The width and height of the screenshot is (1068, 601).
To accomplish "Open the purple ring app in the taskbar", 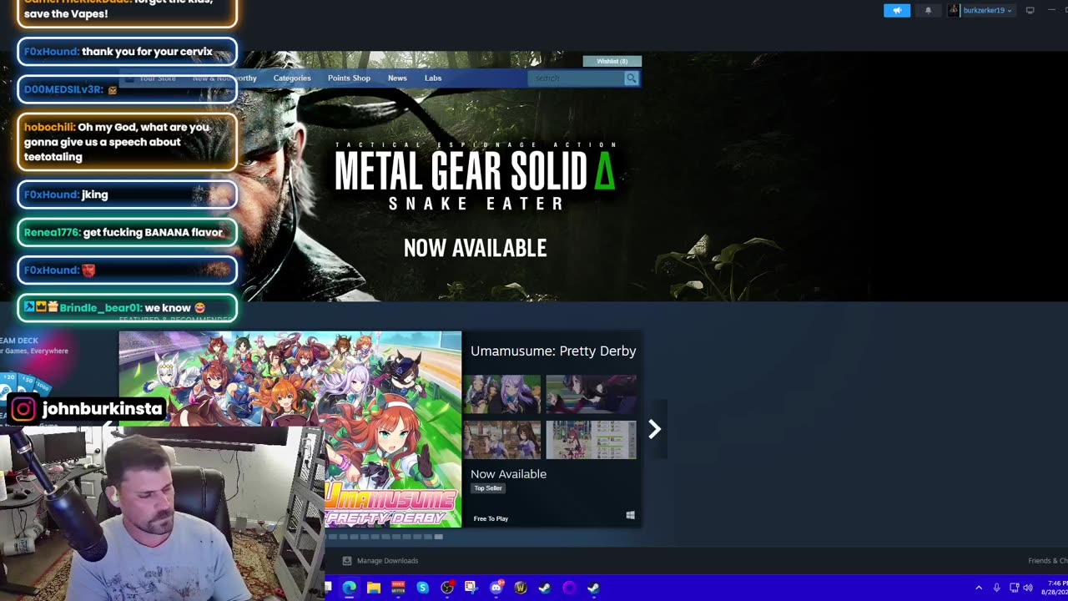I will [569, 588].
